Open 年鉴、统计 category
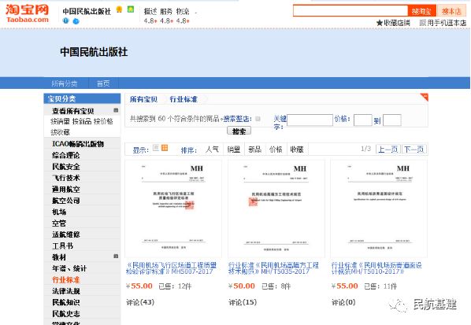471x325 pixels. point(69,268)
